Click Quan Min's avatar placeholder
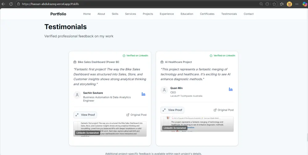Image resolution: width=308 pixels, height=155 pixels. [164, 90]
